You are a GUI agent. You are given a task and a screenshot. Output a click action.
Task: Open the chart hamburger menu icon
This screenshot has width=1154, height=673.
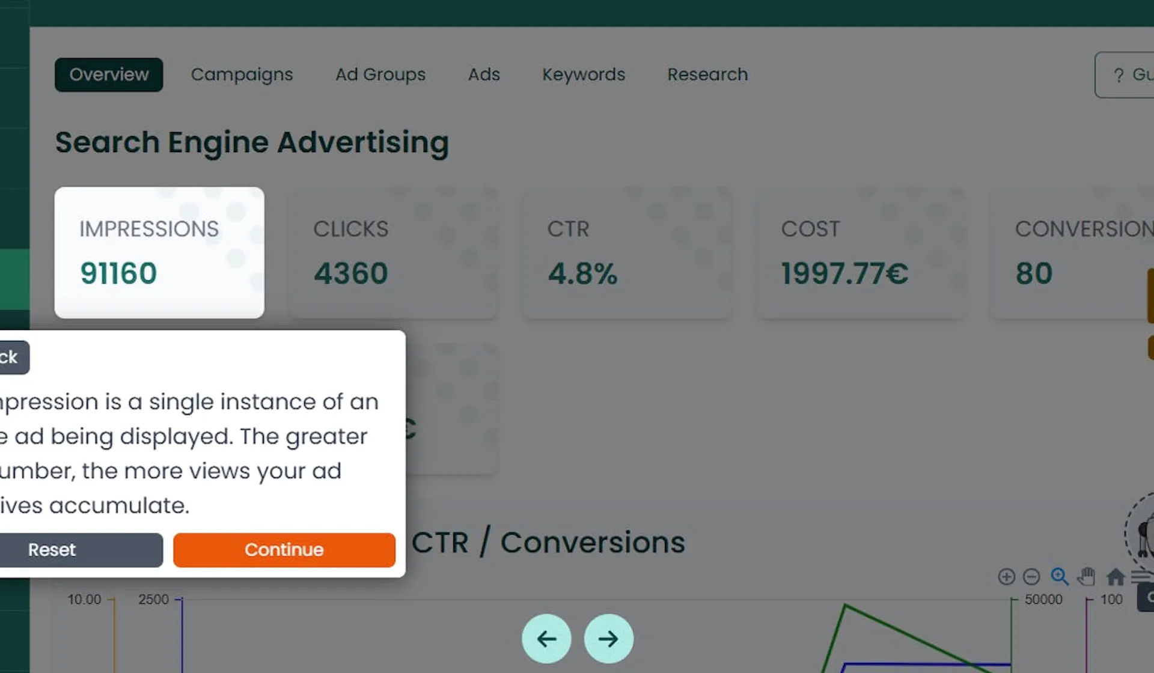click(1141, 577)
